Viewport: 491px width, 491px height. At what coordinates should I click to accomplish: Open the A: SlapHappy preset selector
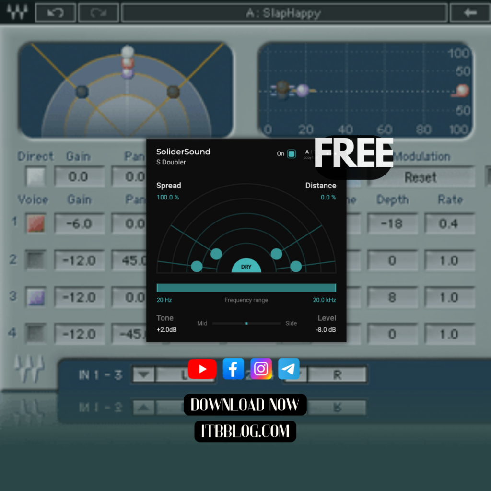pos(286,13)
